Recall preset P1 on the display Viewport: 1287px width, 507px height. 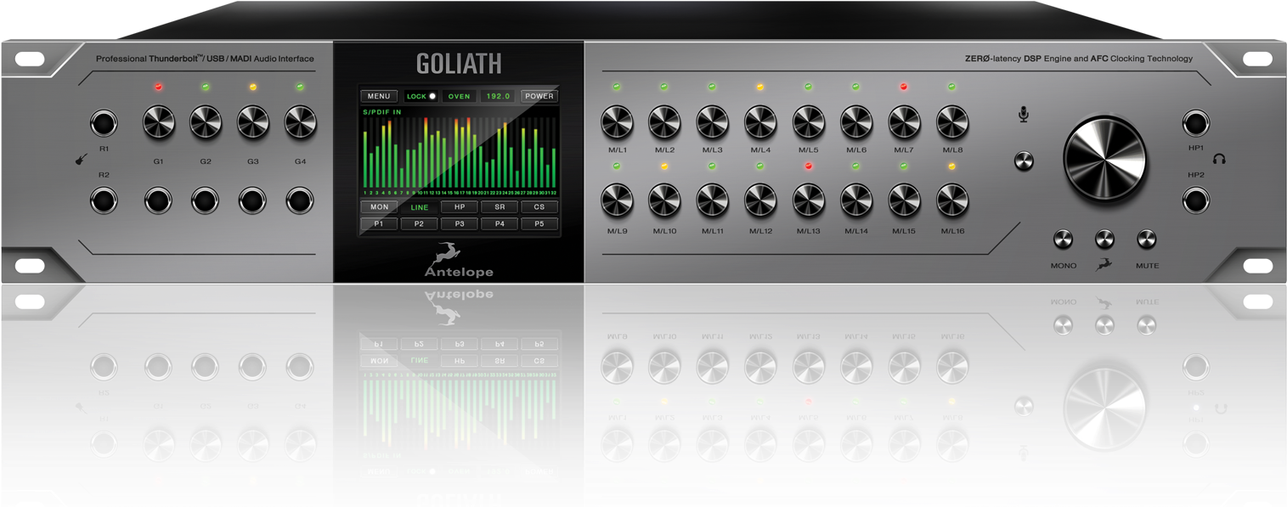coord(379,224)
